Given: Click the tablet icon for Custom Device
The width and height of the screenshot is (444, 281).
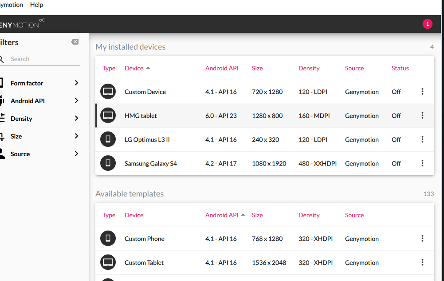Looking at the screenshot, I should (108, 92).
